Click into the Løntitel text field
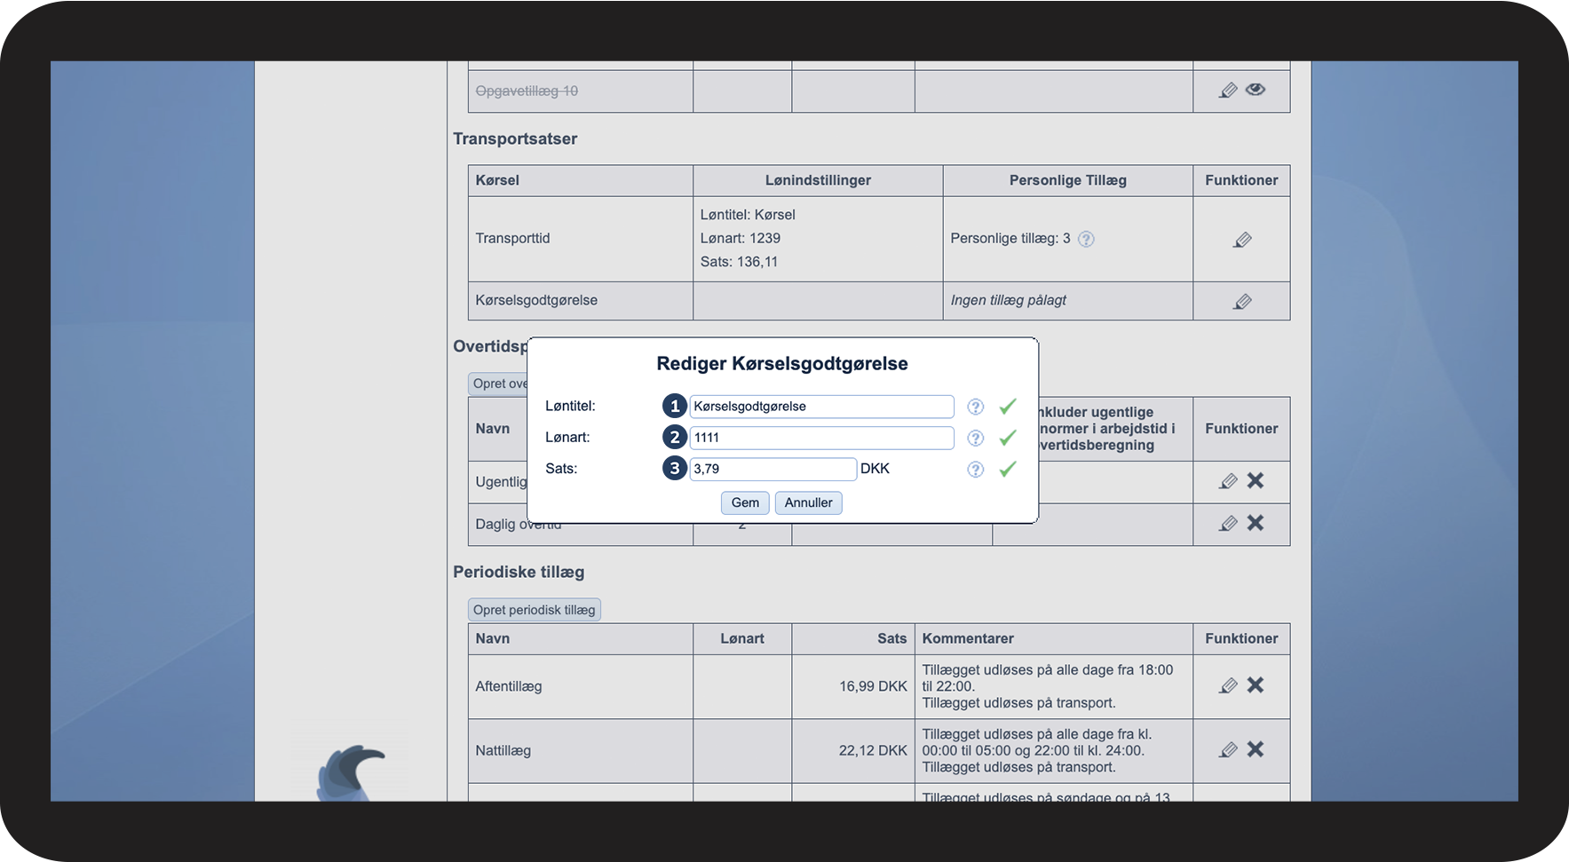 tap(821, 407)
